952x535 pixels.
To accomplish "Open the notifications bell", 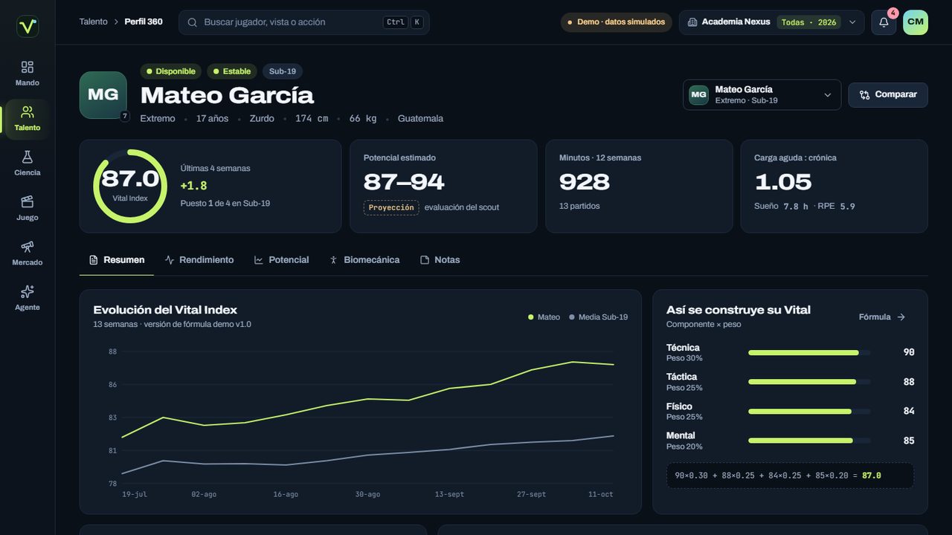I will (884, 22).
